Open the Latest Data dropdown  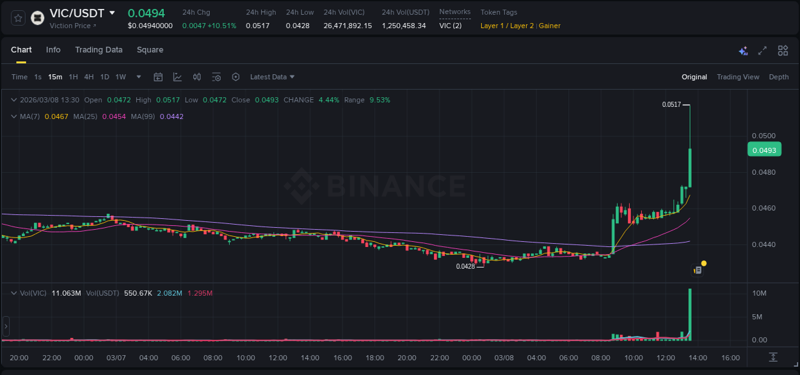point(272,76)
